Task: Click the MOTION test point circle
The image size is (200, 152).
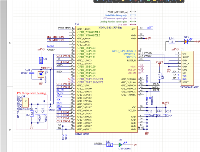Action: [x=150, y=98]
